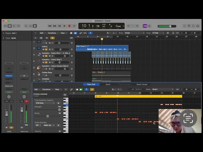Image resolution: width=203 pixels, height=152 pixels.
Task: Switch to the Score tab
Action: point(108,84)
